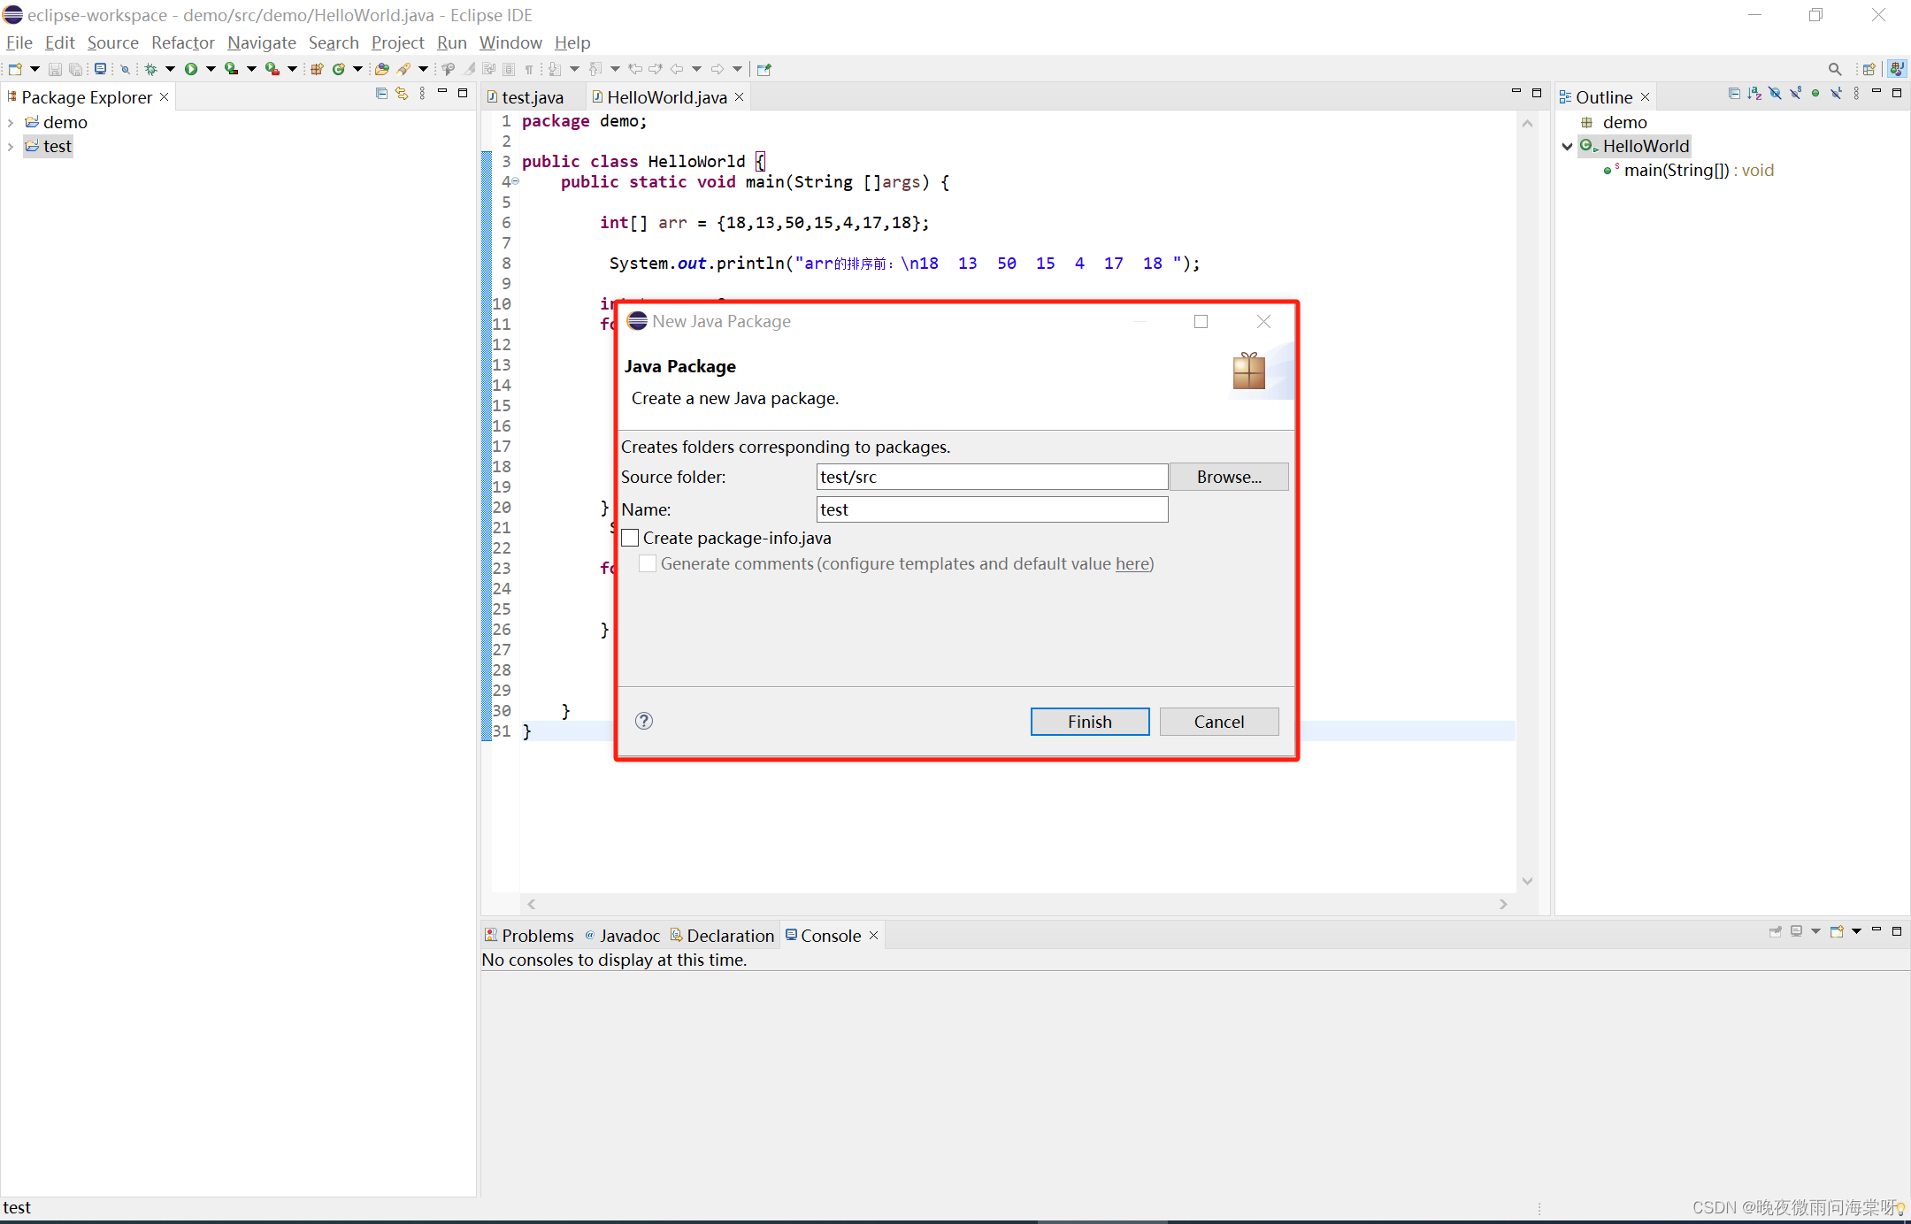Toggle Hide Static Members in Outline

click(x=1795, y=94)
